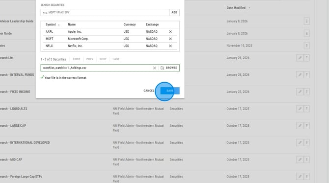Click the Name column header

72,24
